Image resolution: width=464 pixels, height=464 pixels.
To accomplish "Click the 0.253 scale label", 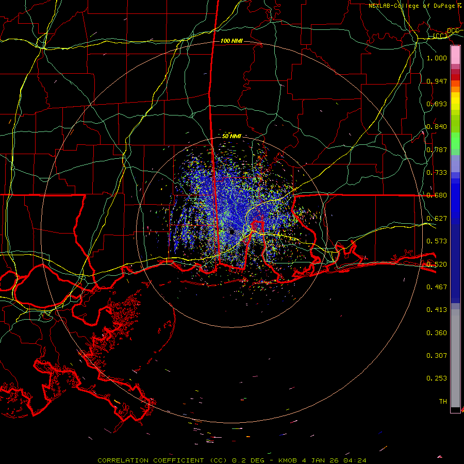I will pos(437,378).
